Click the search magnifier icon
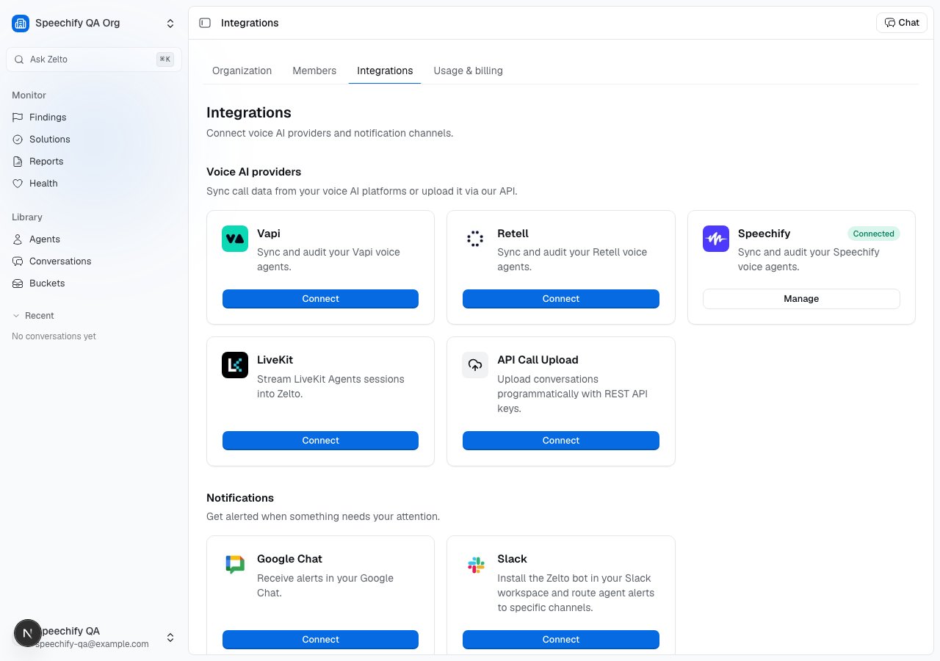 click(x=19, y=59)
